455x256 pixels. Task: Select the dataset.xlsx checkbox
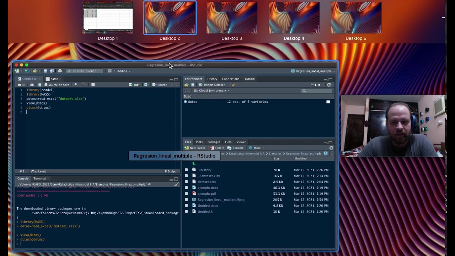tap(186, 182)
